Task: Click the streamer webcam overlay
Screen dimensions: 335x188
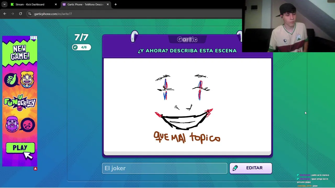Action: point(288,26)
